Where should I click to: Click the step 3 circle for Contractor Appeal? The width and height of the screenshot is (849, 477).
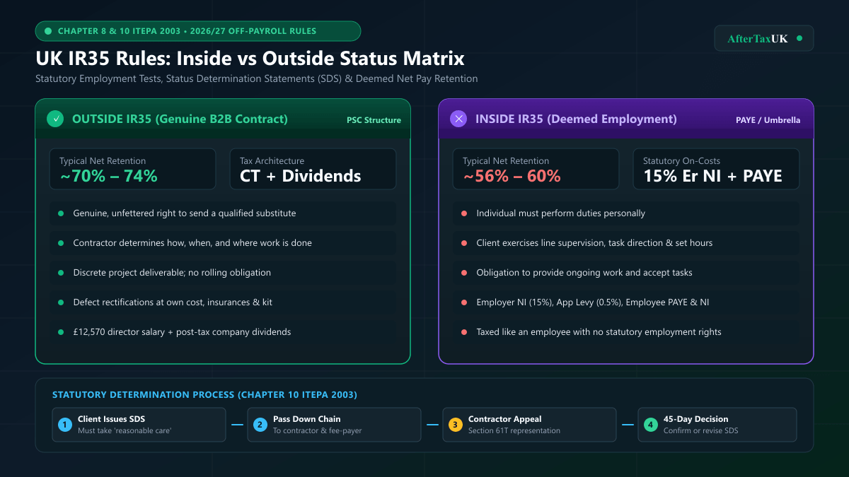tap(456, 425)
